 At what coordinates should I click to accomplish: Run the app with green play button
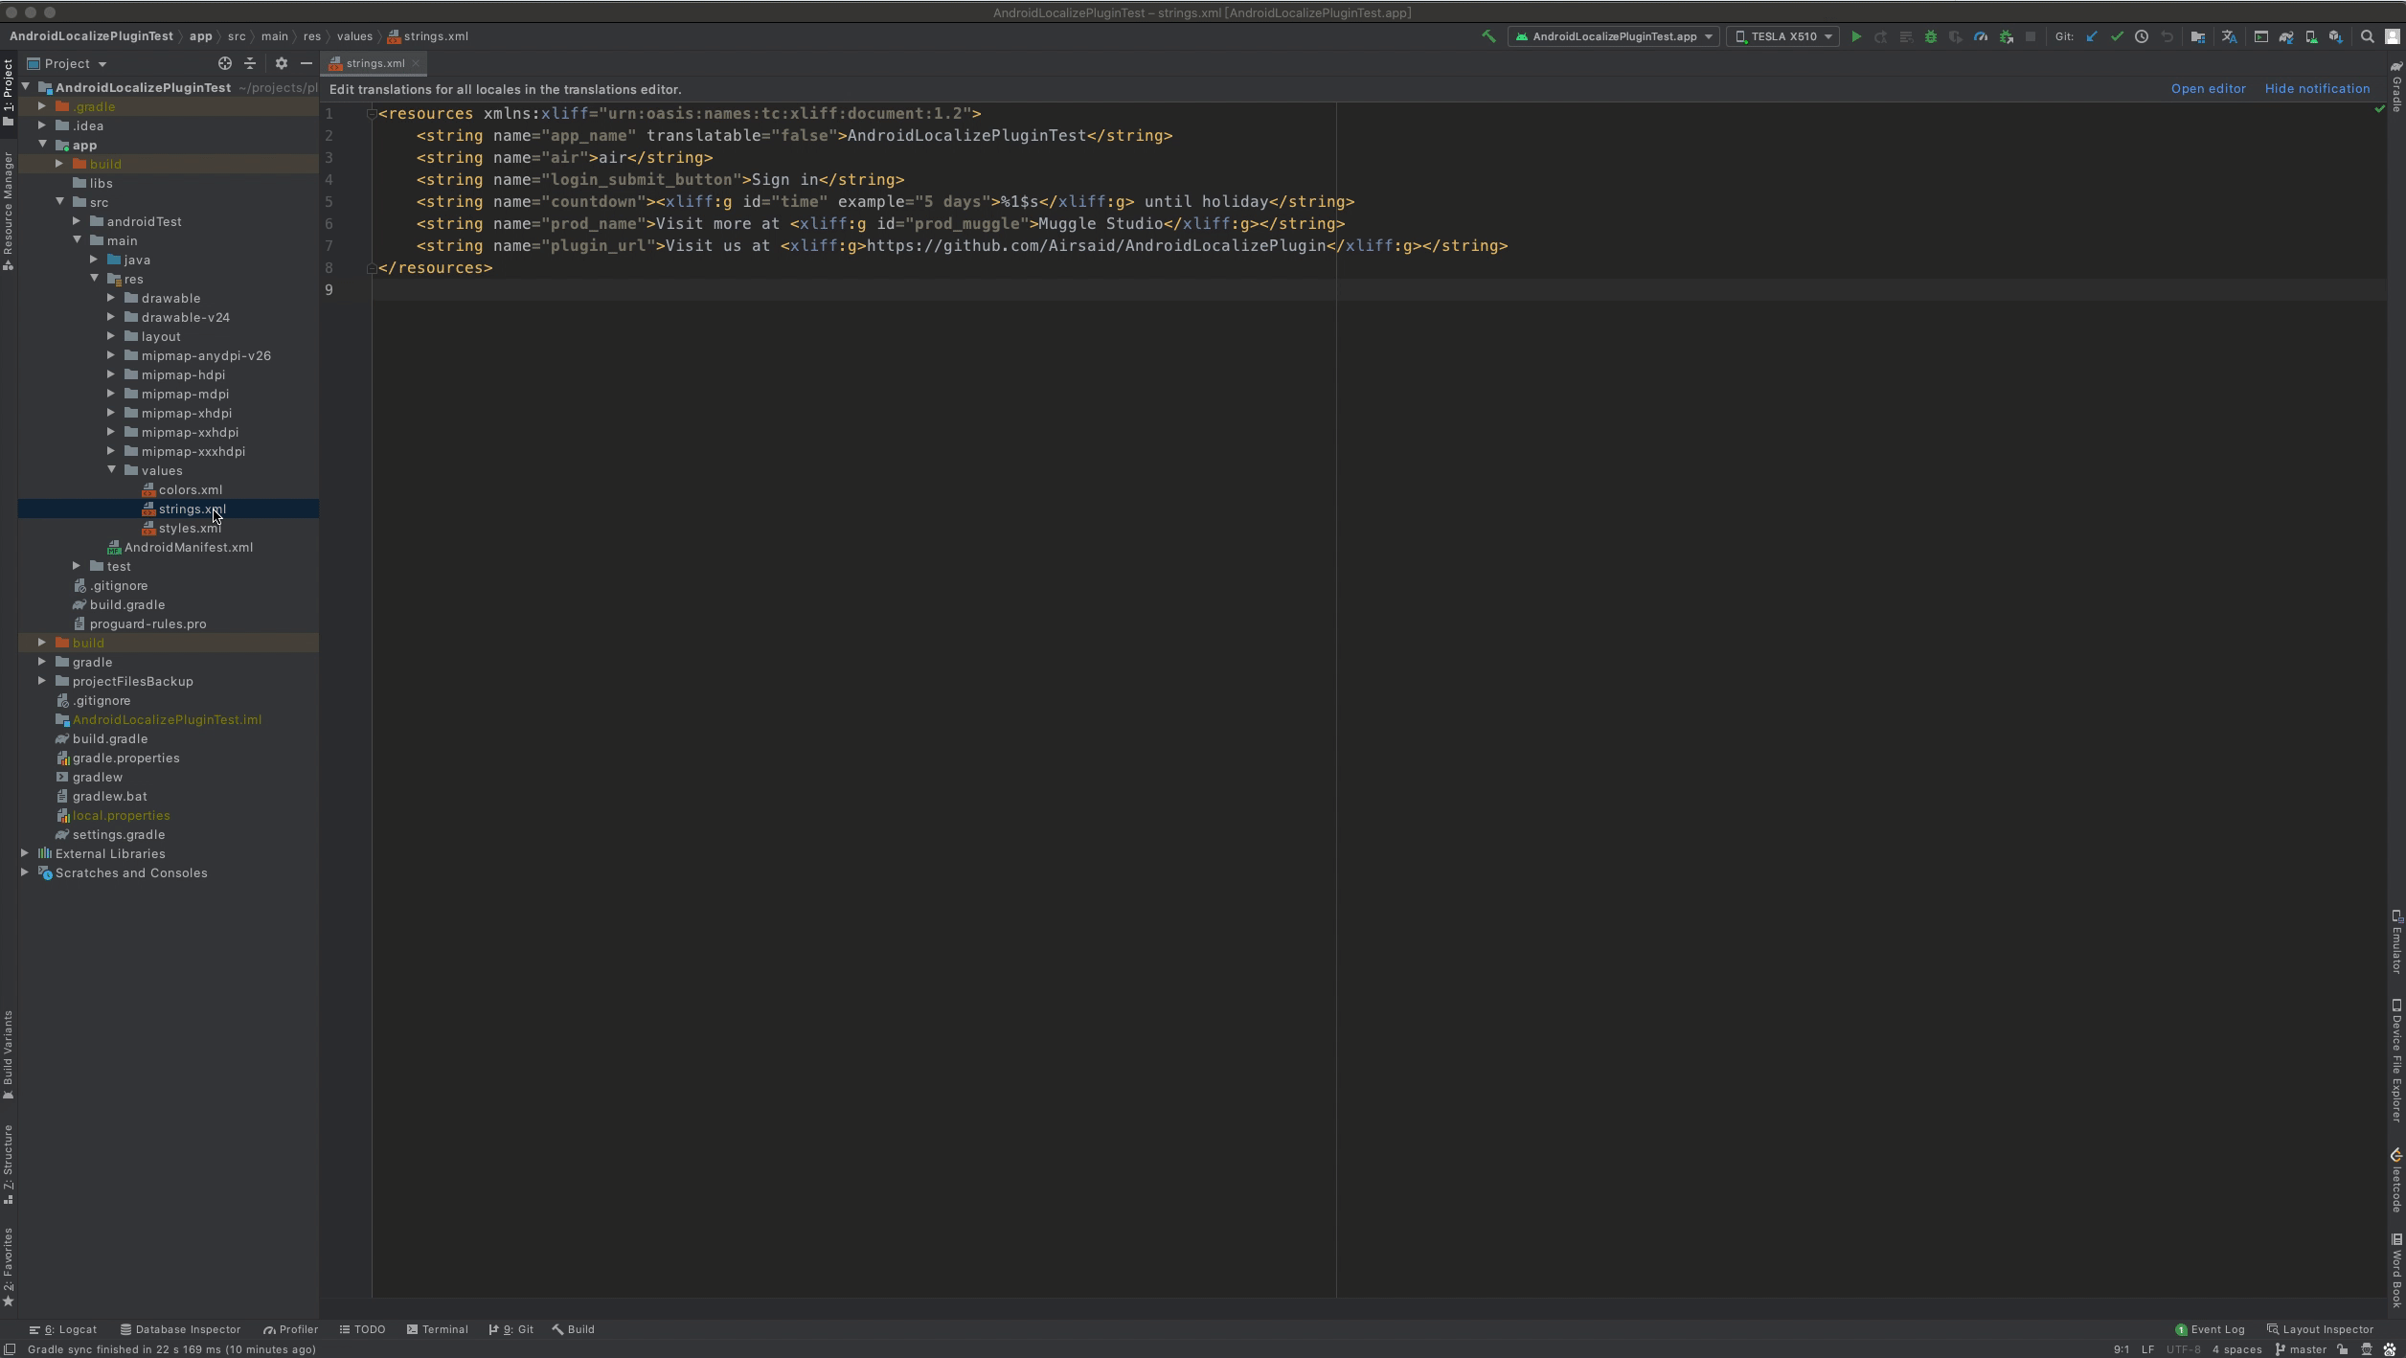[x=1856, y=36]
